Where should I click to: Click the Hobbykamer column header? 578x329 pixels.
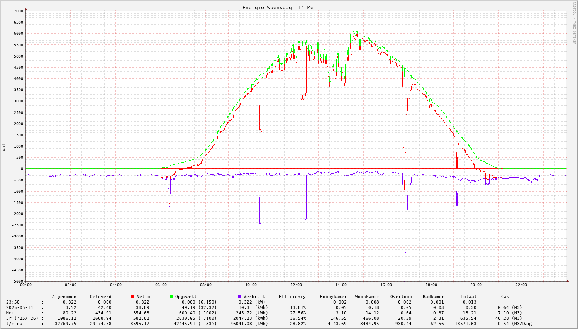[333, 297]
